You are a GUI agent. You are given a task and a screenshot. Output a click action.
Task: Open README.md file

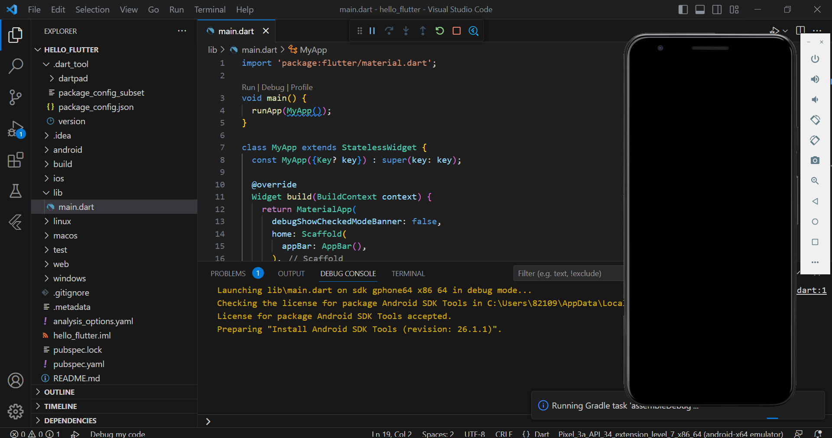click(76, 378)
